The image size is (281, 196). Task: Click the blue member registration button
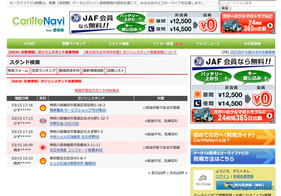[244, 185]
